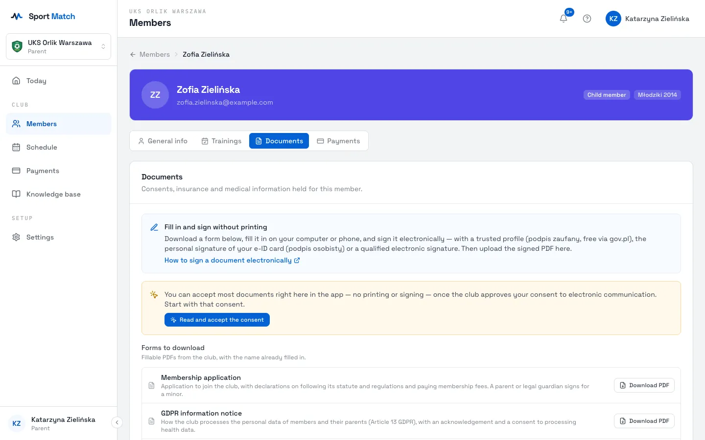Download Membership application PDF
This screenshot has height=440, width=705.
[x=644, y=385]
